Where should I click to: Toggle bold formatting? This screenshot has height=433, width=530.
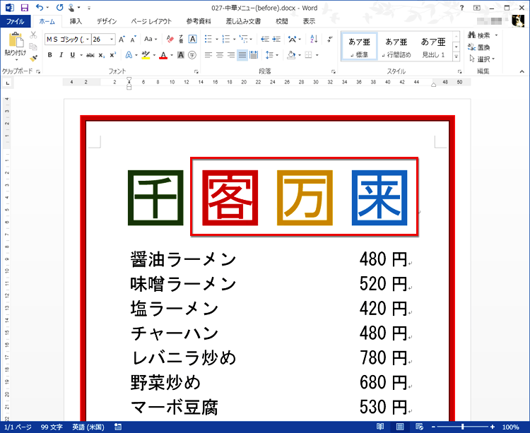(x=49, y=55)
